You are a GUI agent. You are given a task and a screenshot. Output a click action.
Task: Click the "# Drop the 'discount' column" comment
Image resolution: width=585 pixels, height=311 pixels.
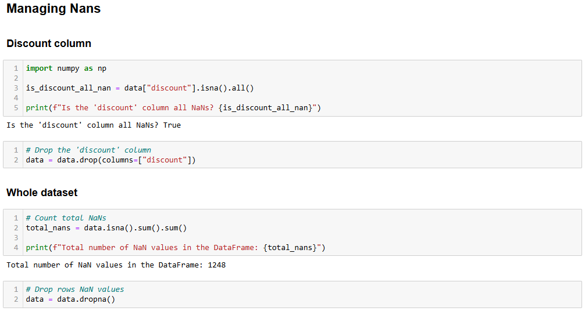88,150
